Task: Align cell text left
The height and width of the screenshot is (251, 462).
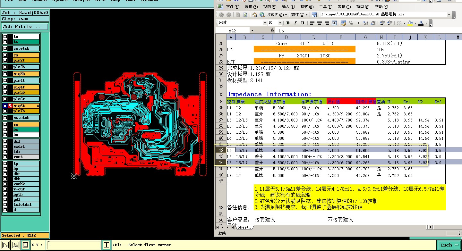Action: 312,23
